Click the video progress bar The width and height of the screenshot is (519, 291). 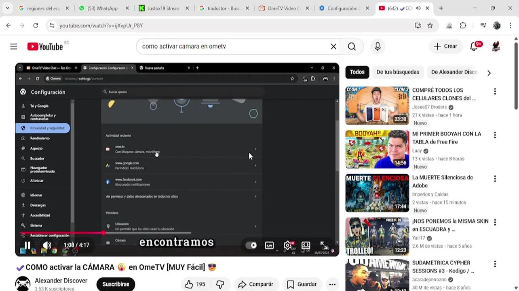click(x=177, y=233)
